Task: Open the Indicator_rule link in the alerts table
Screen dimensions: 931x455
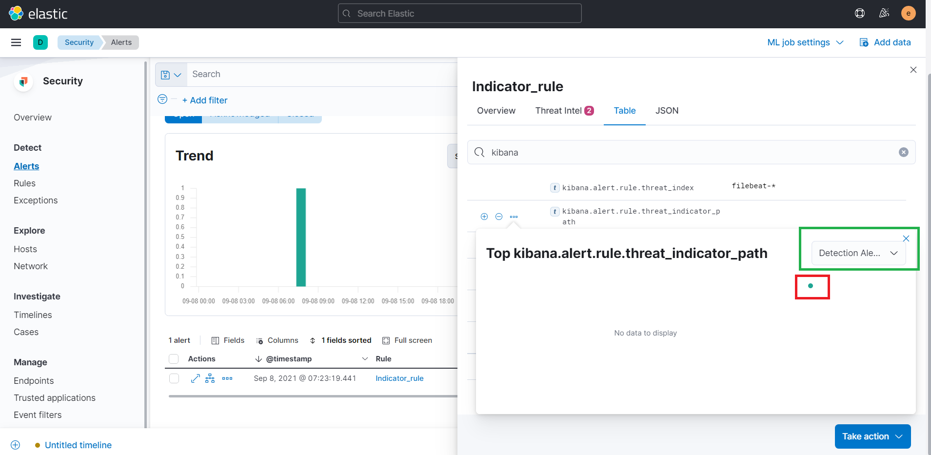Action: click(399, 378)
